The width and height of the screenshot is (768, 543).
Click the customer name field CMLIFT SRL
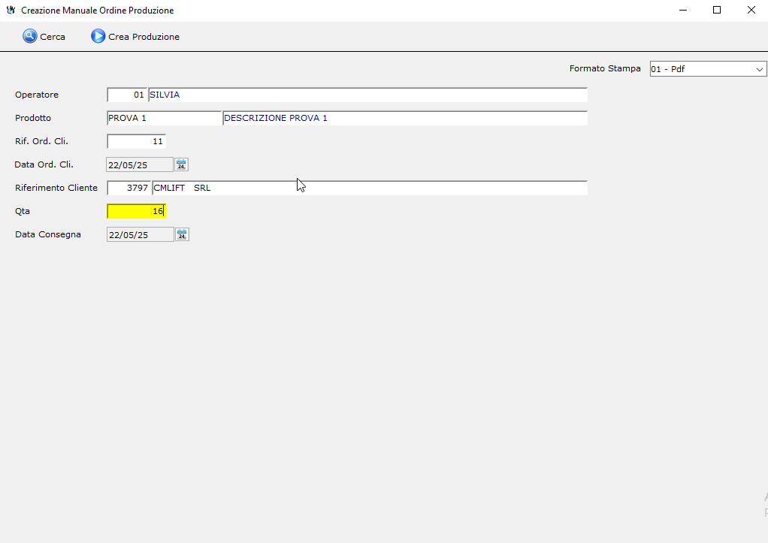(x=369, y=188)
